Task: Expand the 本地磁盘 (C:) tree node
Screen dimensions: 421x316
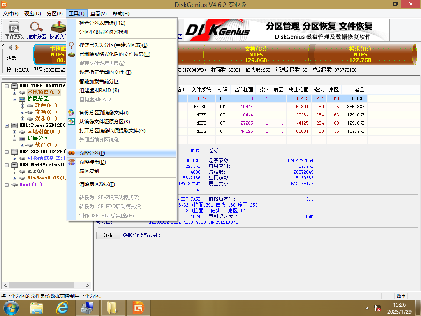Action: 14,93
